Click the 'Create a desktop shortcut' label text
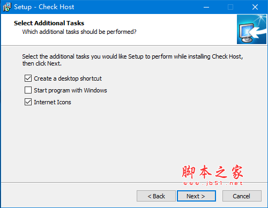The height and width of the screenshot is (208, 268). tap(68, 78)
